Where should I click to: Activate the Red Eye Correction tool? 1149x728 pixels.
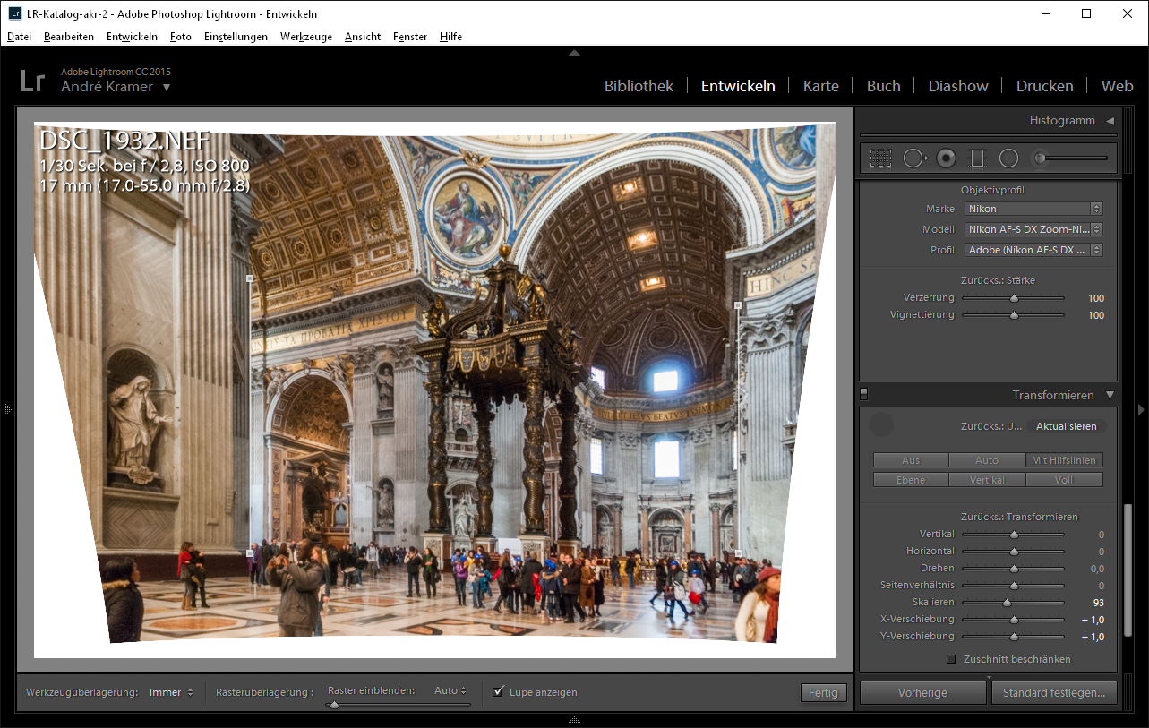[x=946, y=158]
